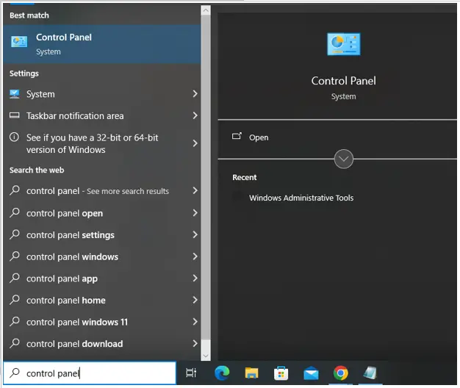Expand the 'control panel home' chevron
The image size is (460, 388).
point(195,300)
